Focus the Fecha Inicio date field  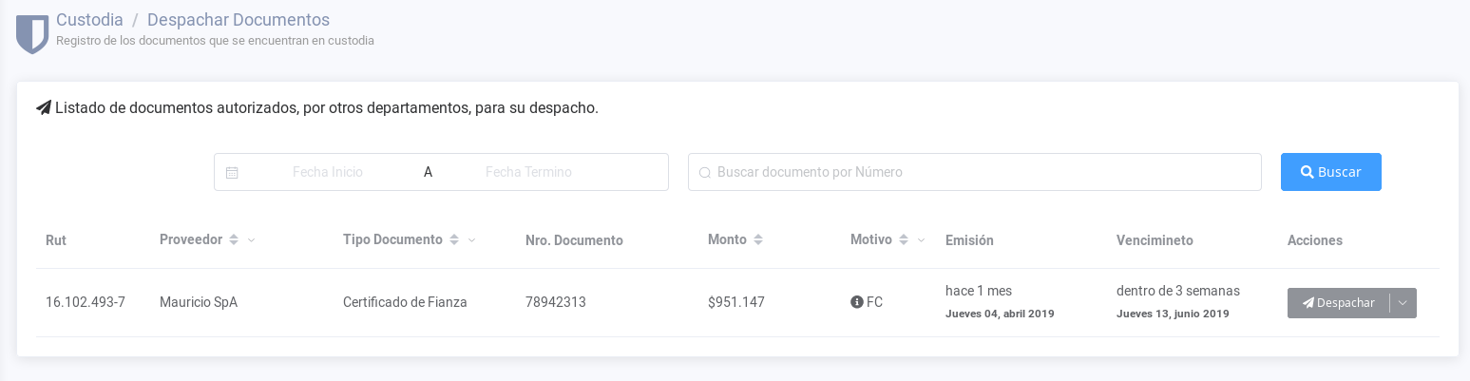[328, 172]
